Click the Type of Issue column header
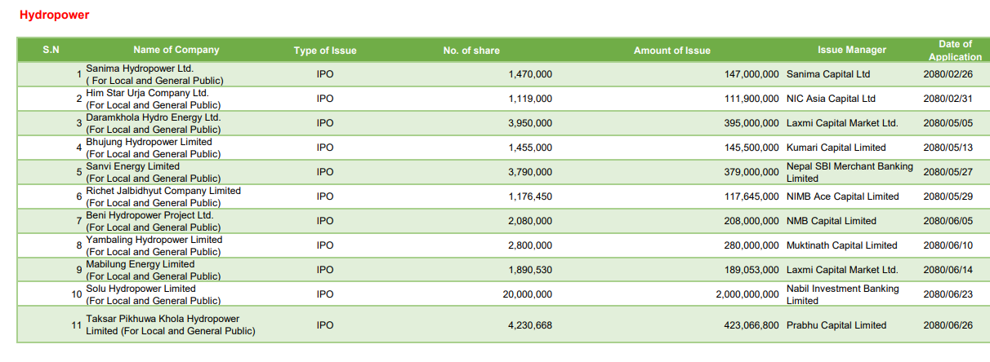 [325, 51]
